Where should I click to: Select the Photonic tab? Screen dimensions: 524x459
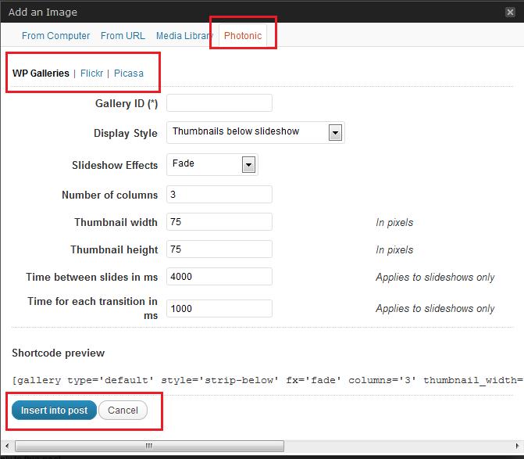tap(243, 35)
